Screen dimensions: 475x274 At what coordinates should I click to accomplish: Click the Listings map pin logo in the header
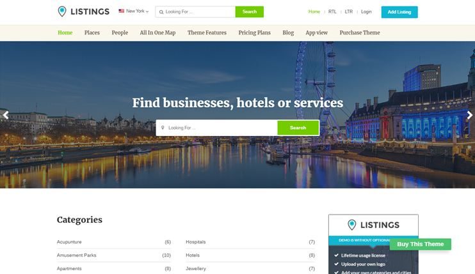pos(62,11)
